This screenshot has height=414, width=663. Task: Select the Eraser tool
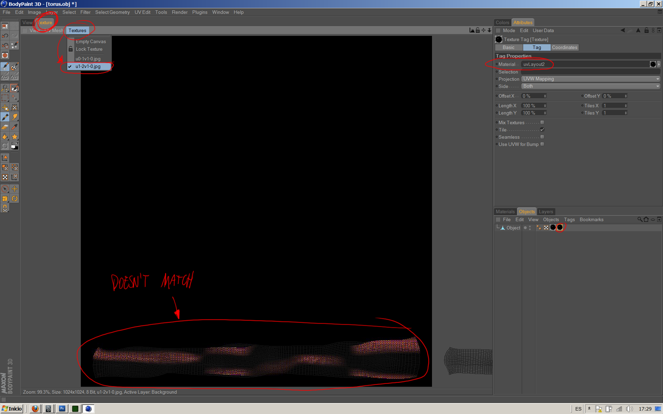[5, 127]
